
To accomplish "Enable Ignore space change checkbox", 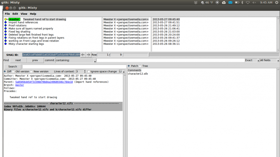I will [89, 71].
